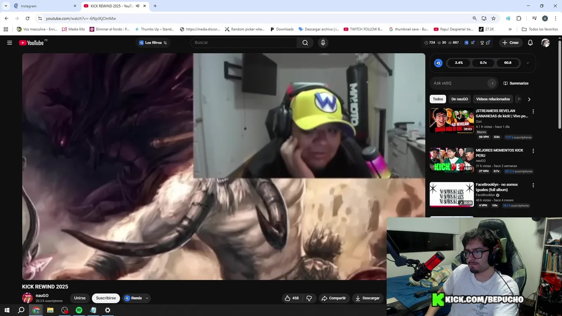Open the FaceBrooklyn no somos iguales thumbnail
Screen dimensions: 562x316
tap(451, 194)
